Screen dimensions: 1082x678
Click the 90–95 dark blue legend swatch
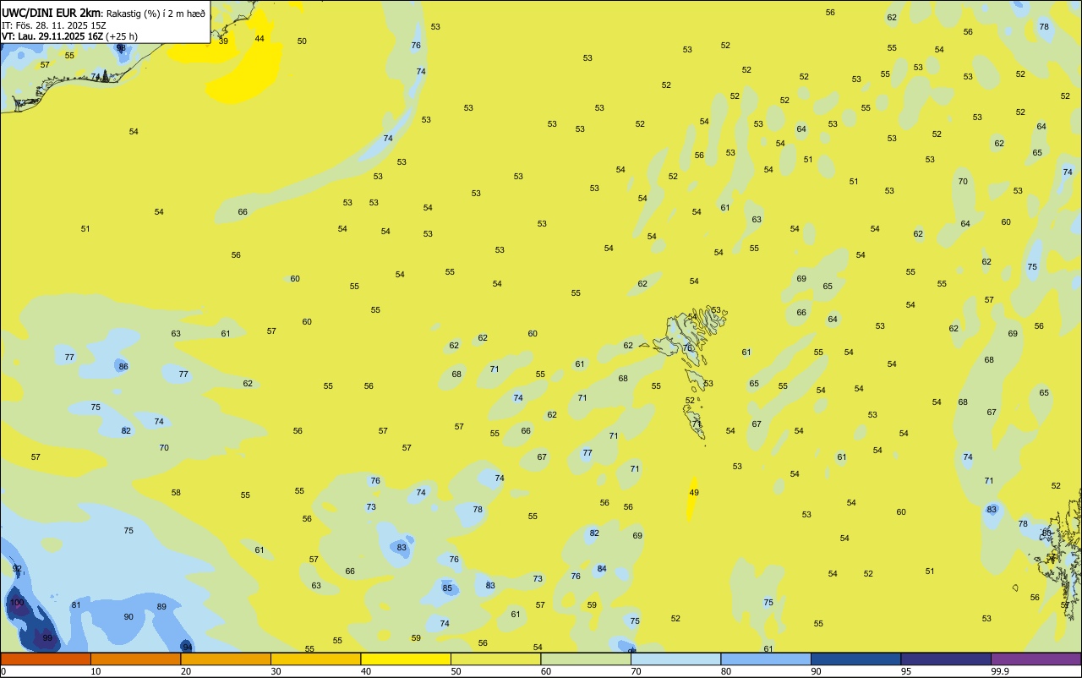855,659
